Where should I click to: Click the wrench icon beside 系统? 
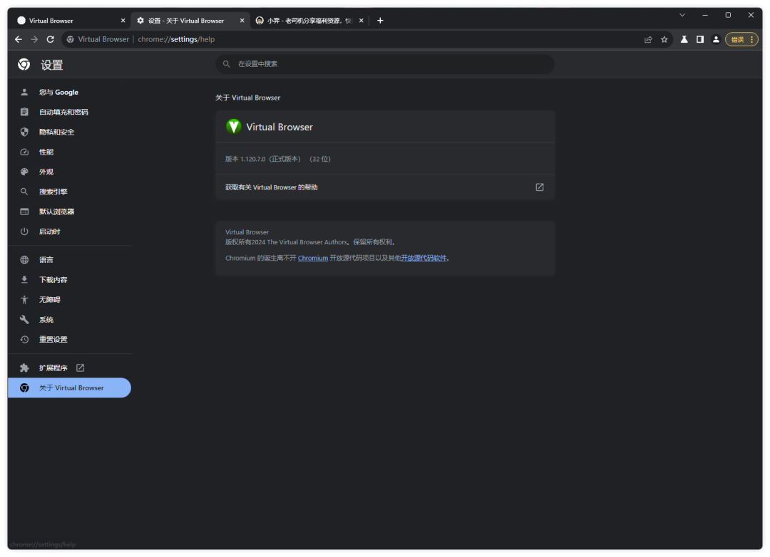coord(24,320)
